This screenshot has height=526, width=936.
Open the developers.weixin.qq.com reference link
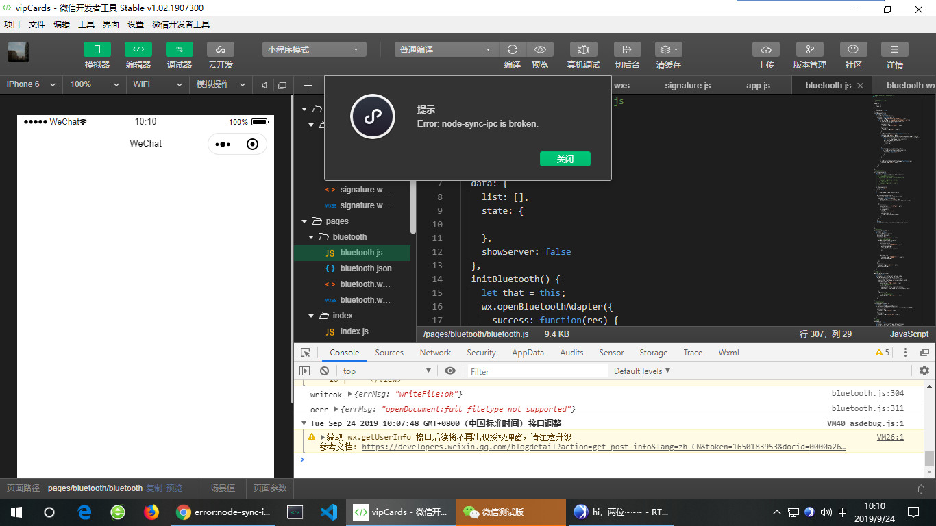(x=604, y=447)
